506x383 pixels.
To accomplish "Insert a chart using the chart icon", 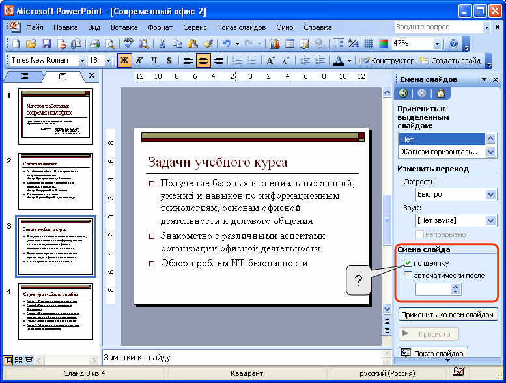I will click(x=275, y=44).
